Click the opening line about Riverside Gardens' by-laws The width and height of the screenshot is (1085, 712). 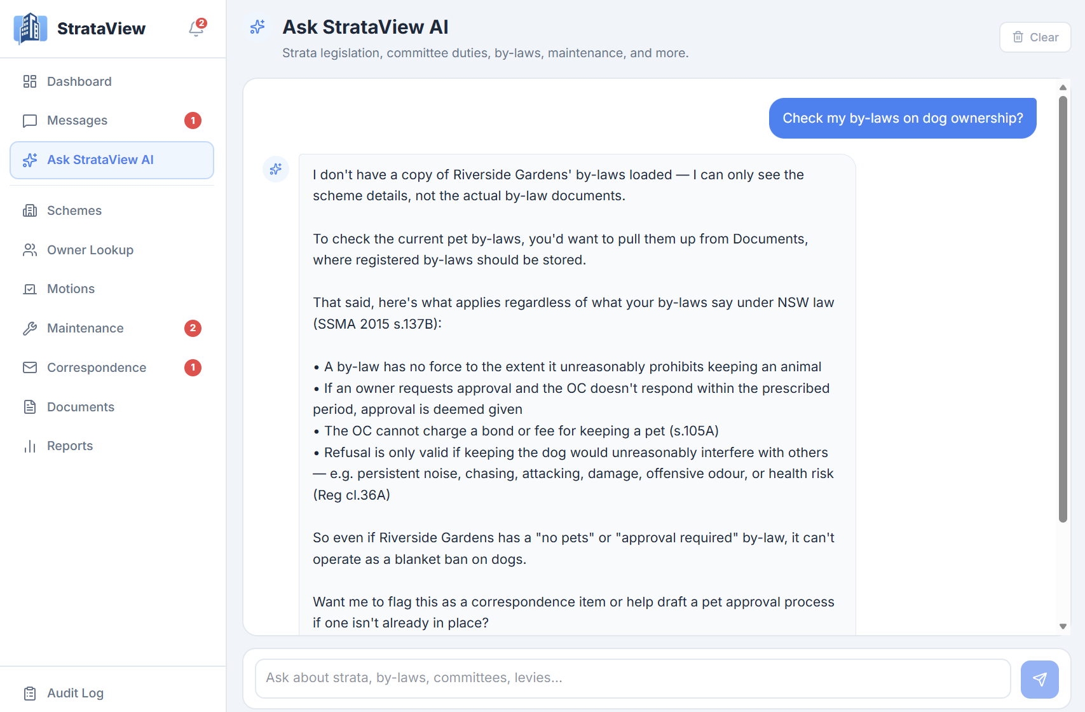click(558, 186)
